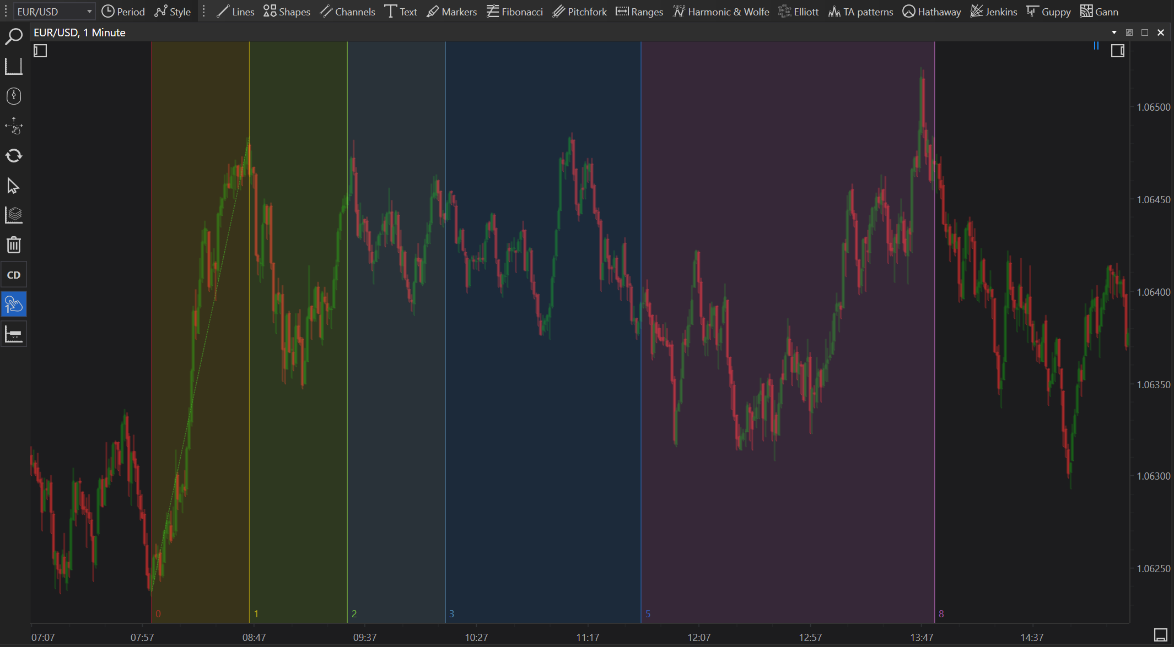The image size is (1174, 647).
Task: Click the mouse scroll mode icon
Action: click(13, 96)
